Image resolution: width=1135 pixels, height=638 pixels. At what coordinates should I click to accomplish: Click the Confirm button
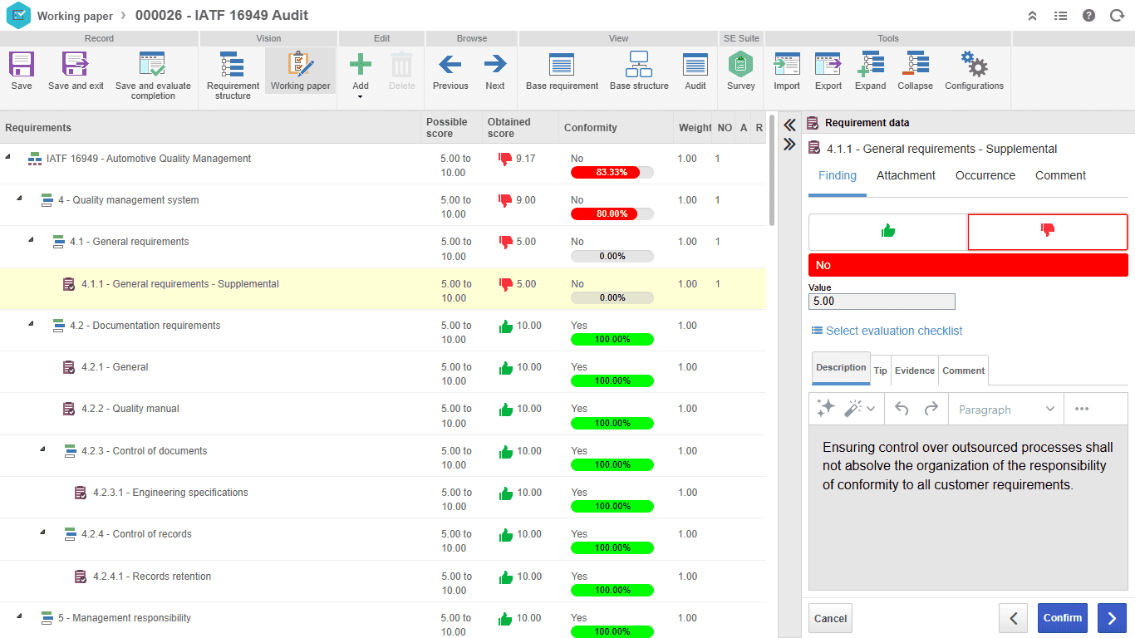(x=1063, y=618)
